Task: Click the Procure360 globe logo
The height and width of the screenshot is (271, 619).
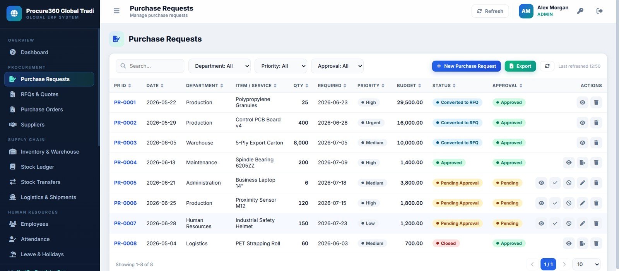Action: coord(14,14)
